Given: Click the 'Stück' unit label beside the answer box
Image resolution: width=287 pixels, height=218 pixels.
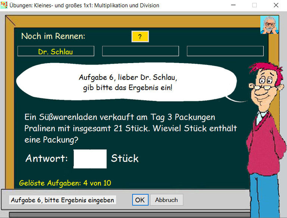Looking at the screenshot, I should 125,159.
